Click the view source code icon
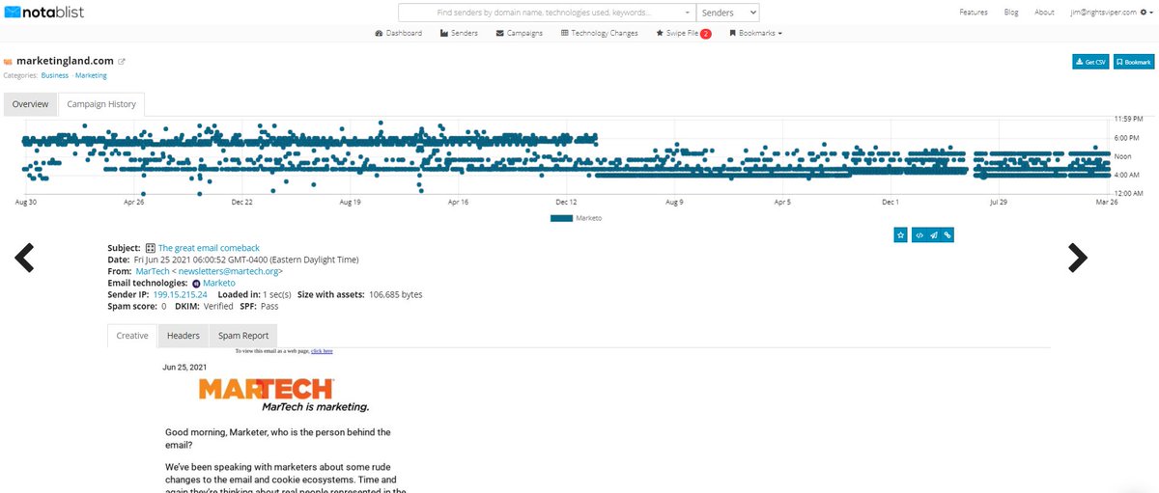 coord(919,234)
